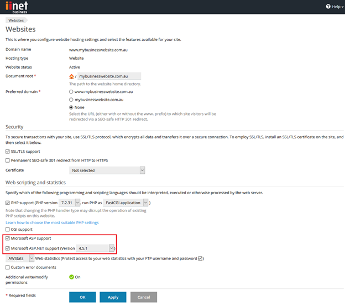Viewport: 345px width, 306px height.
Task: Click the 'Web scripting and statistics' heading
Action: [x=35, y=183]
